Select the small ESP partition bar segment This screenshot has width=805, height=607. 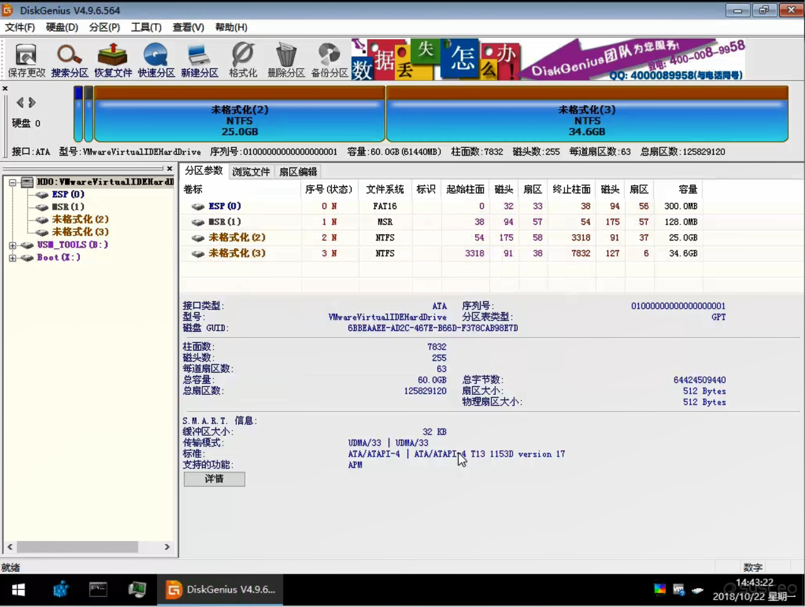click(x=79, y=114)
